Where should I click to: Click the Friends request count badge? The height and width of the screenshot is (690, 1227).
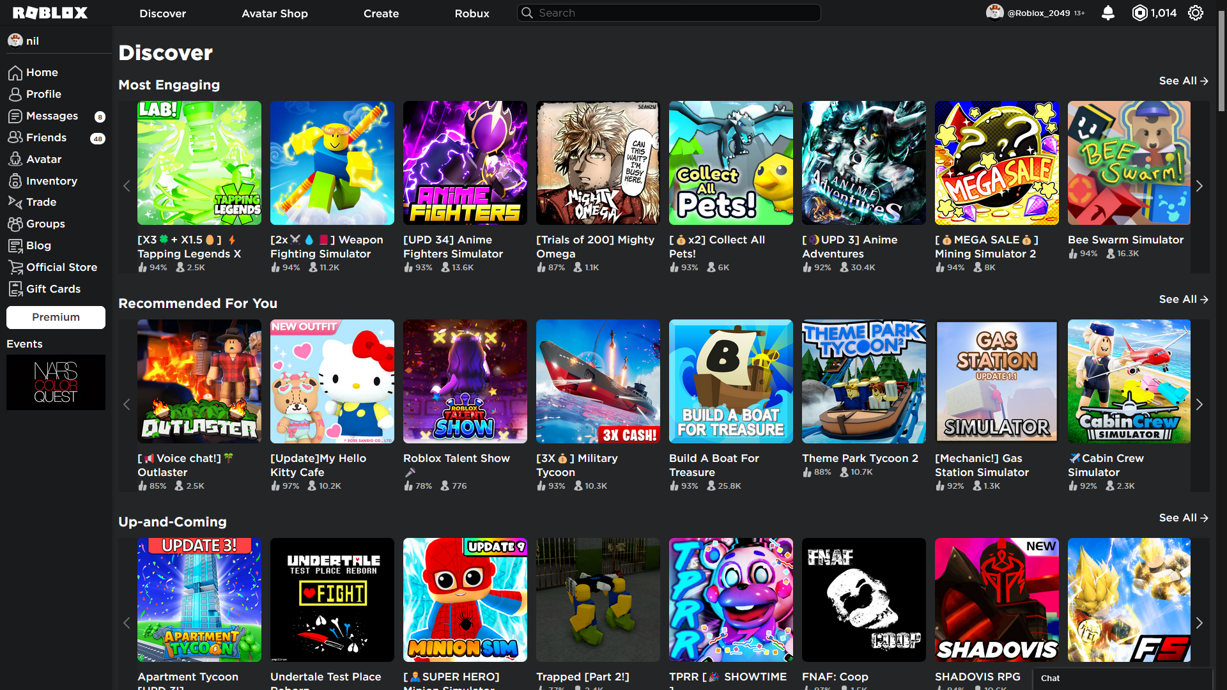pos(98,139)
